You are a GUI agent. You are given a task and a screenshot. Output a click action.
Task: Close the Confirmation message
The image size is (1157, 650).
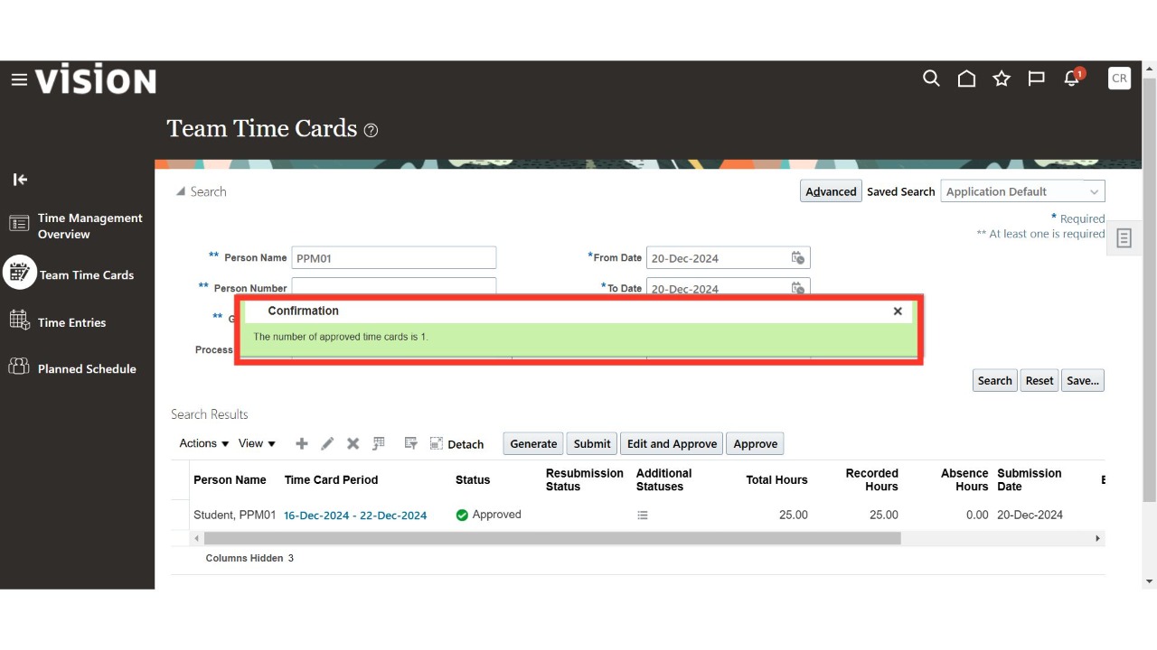click(x=898, y=311)
